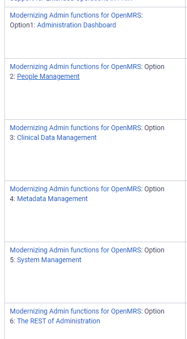Open the Clinical Data Management link
Screen dimensions: 187x339
click(57, 137)
